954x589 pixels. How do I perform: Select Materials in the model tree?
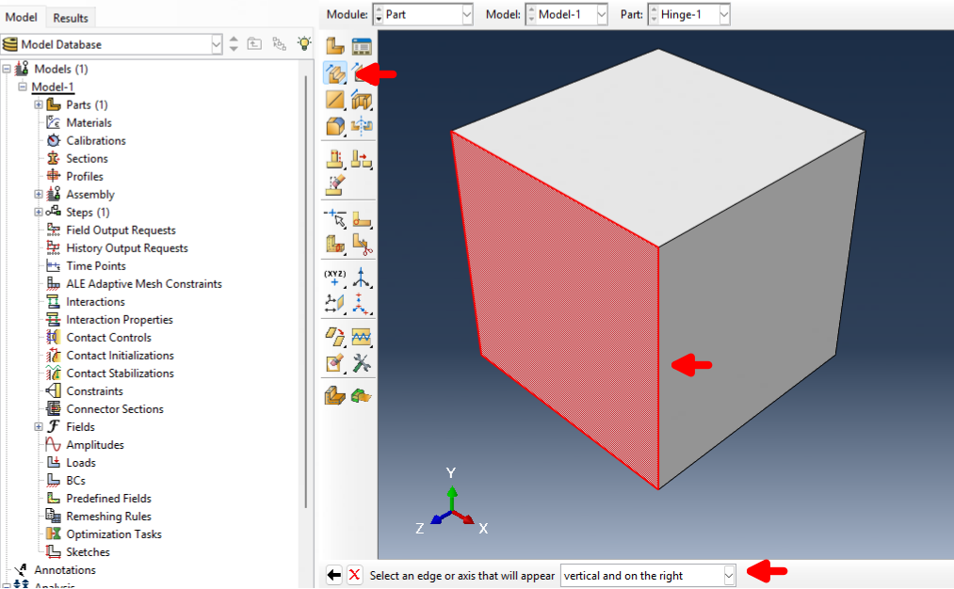pyautogui.click(x=89, y=122)
